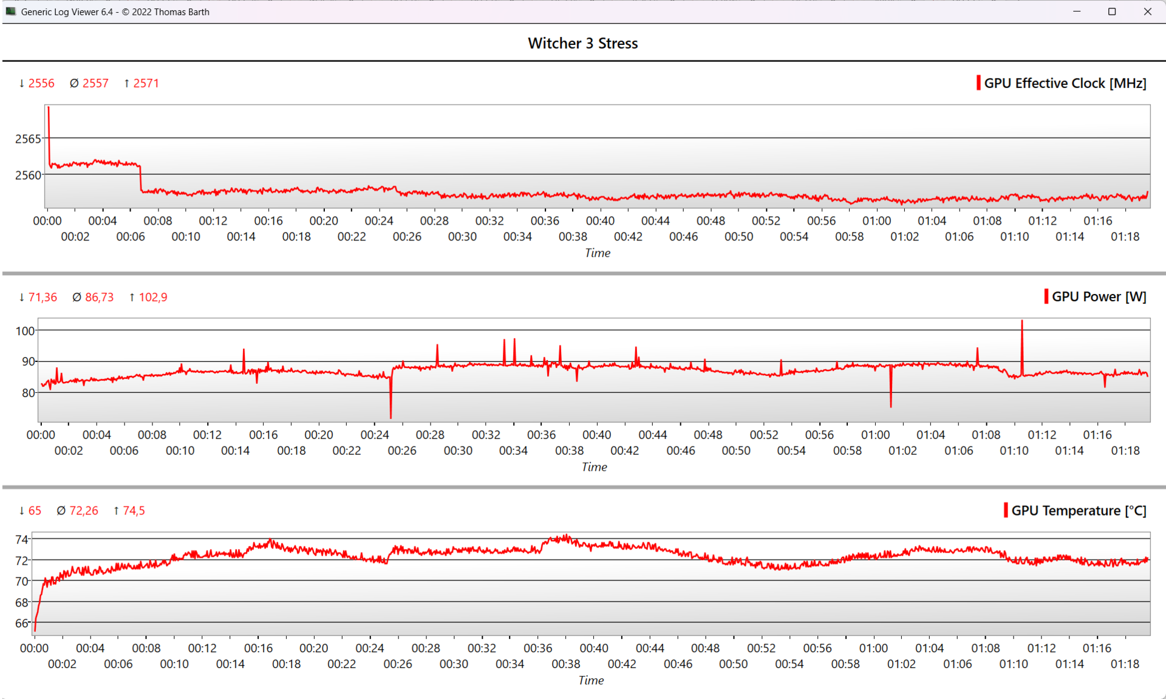The width and height of the screenshot is (1166, 699).
Task: Click the minimum clock value 2556
Action: pyautogui.click(x=41, y=83)
